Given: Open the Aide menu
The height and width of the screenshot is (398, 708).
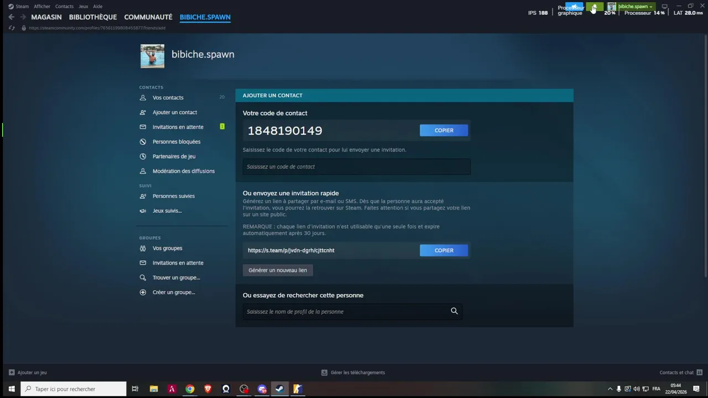Looking at the screenshot, I should (97, 7).
